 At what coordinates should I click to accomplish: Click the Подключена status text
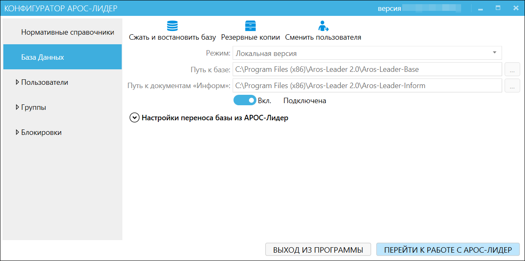[305, 101]
